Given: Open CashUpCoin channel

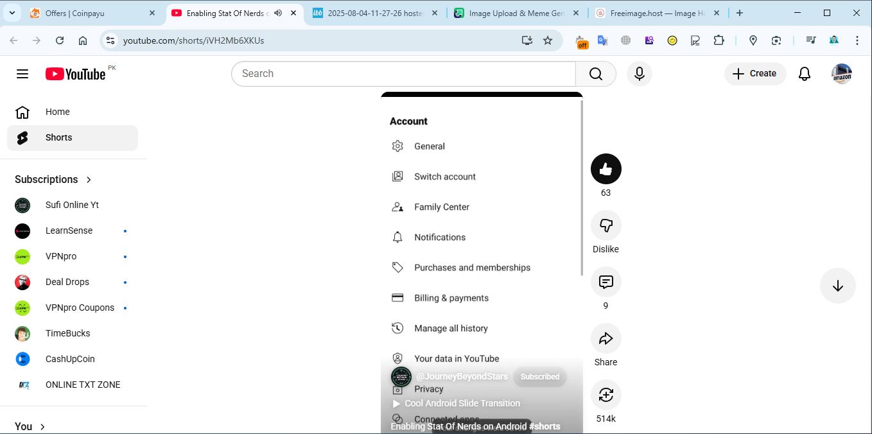Looking at the screenshot, I should pyautogui.click(x=73, y=359).
